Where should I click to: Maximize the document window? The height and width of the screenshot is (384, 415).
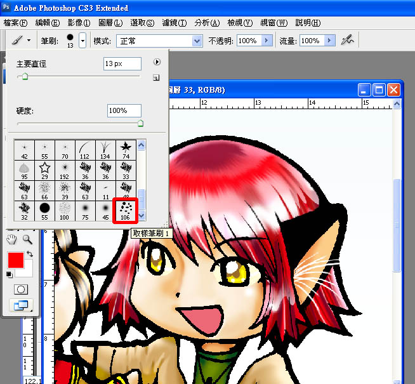[x=379, y=90]
